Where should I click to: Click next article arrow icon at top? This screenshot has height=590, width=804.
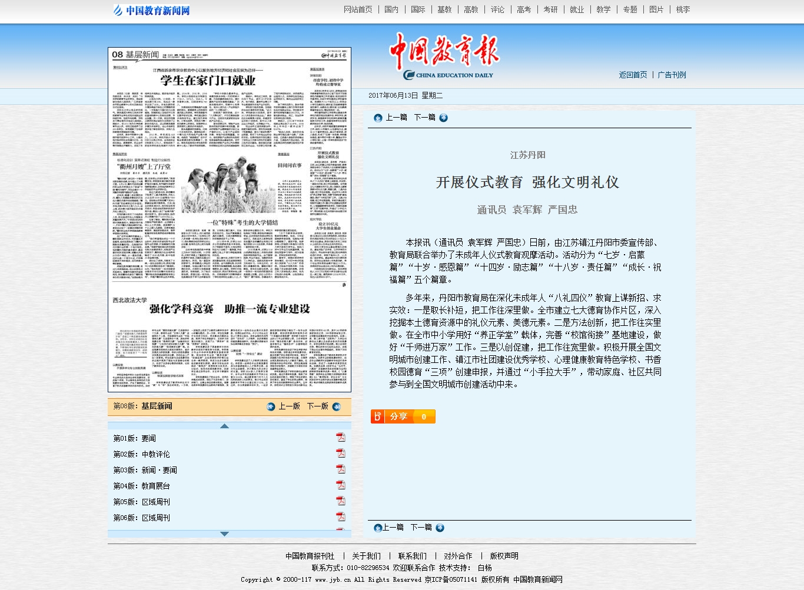coord(443,118)
